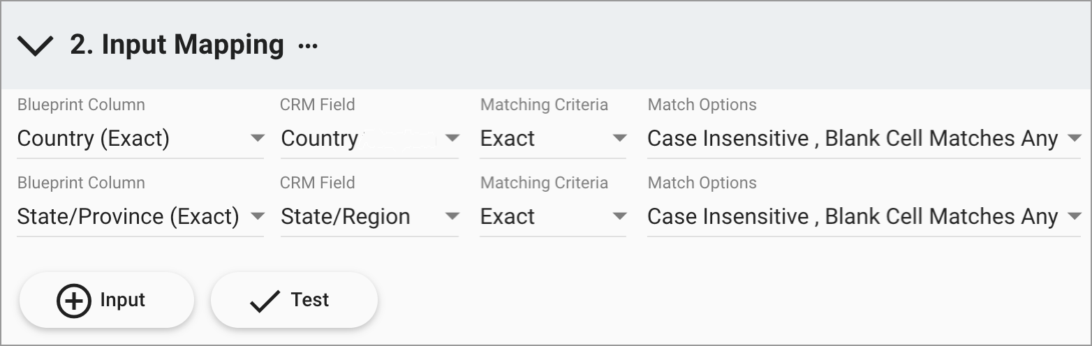Viewport: 1092px width, 346px height.
Task: Click the arrow of the Country CRM field
Action: pos(452,138)
